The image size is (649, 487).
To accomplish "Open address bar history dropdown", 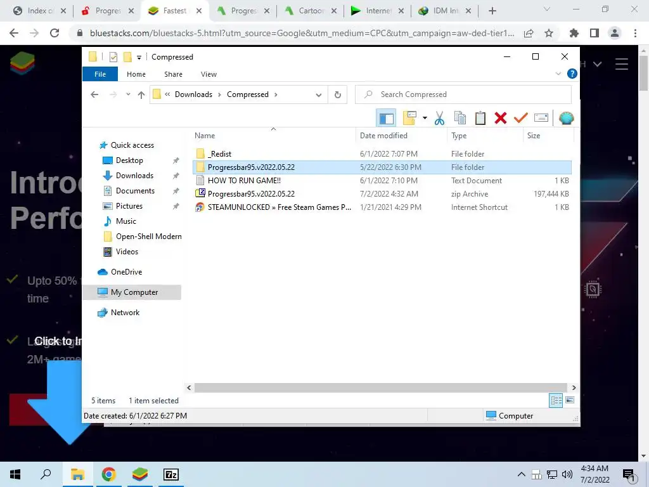I will tap(318, 95).
